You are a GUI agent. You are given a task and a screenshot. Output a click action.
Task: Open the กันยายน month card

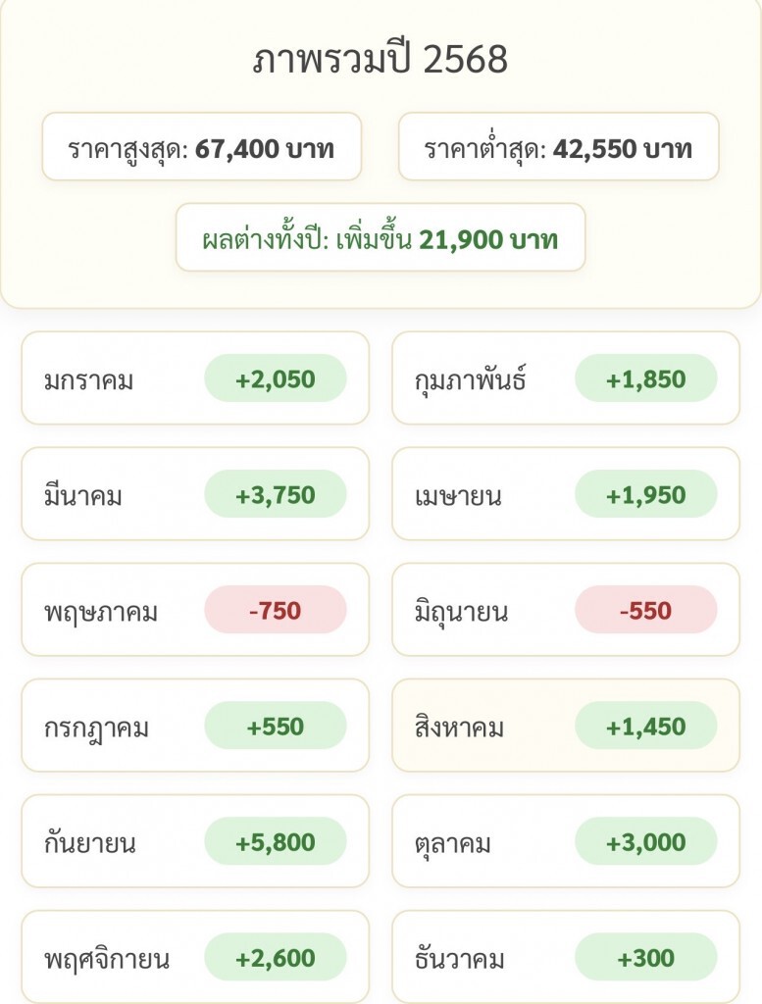(x=195, y=841)
